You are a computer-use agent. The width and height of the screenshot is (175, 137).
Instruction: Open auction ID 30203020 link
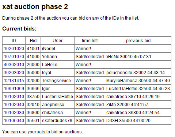[x=14, y=73]
